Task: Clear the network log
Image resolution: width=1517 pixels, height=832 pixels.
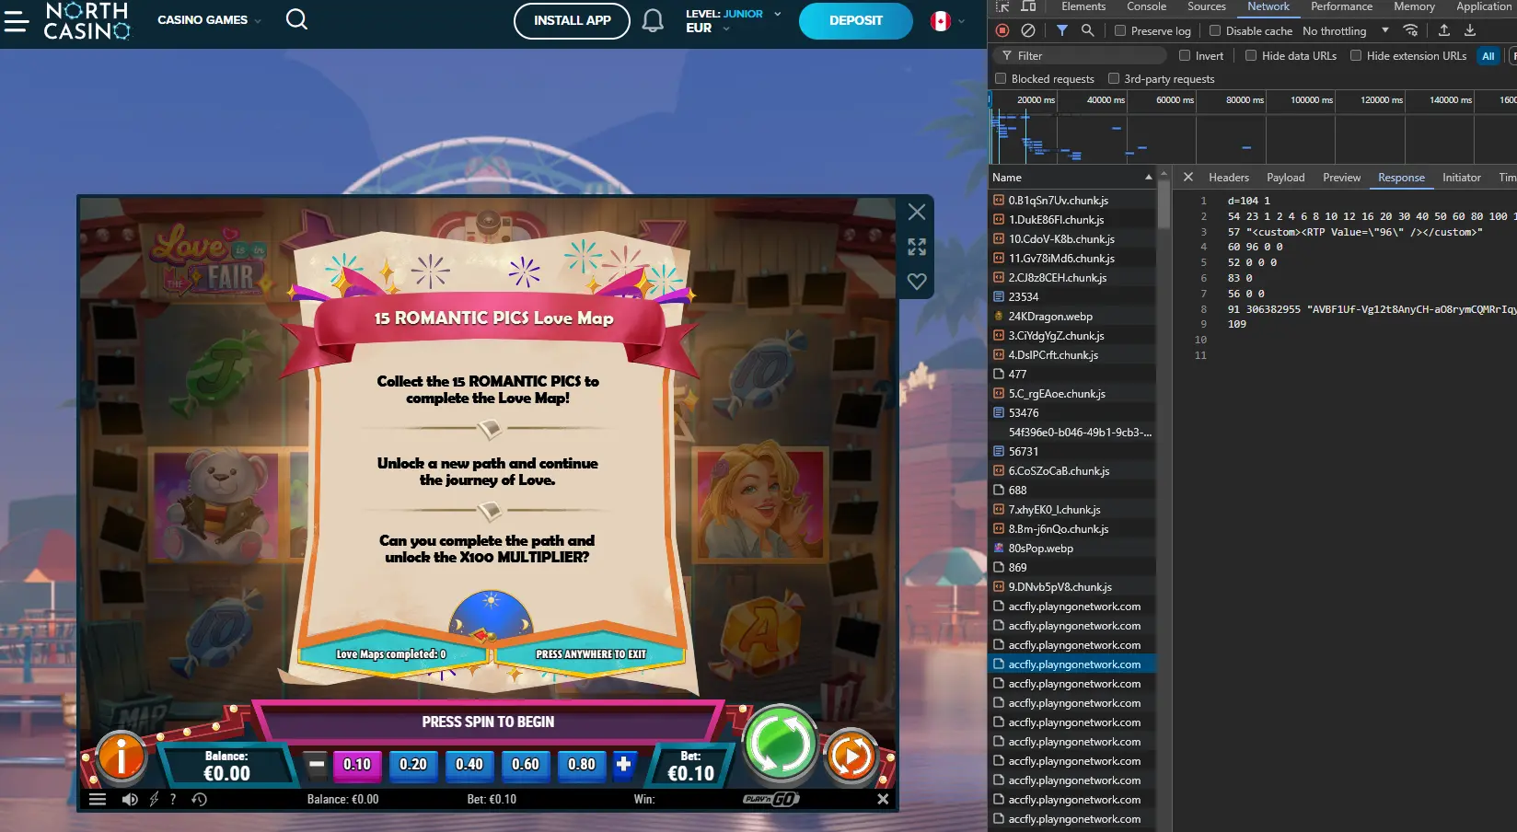Action: click(1028, 30)
